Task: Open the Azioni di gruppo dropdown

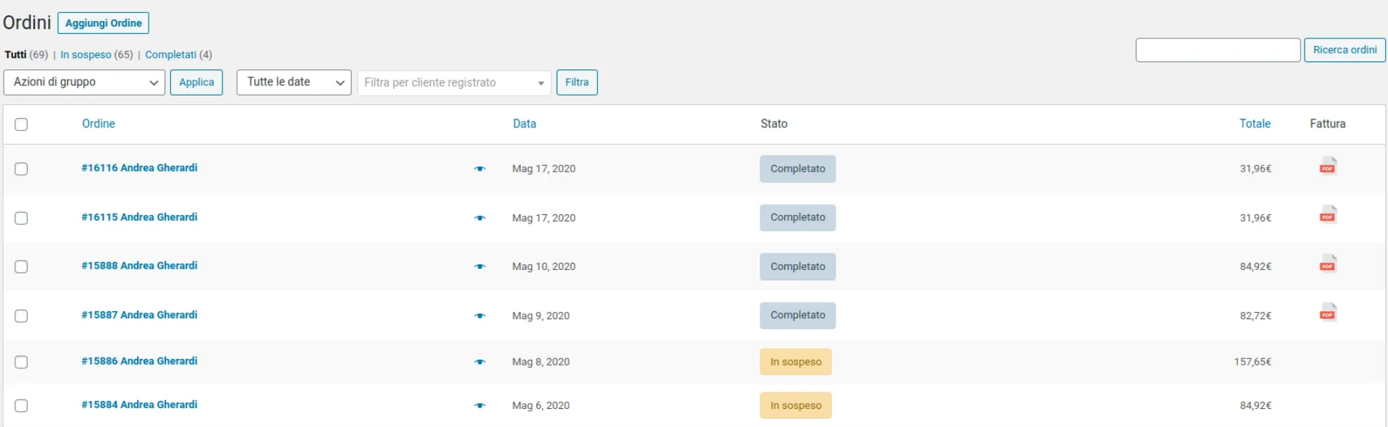Action: coord(84,83)
